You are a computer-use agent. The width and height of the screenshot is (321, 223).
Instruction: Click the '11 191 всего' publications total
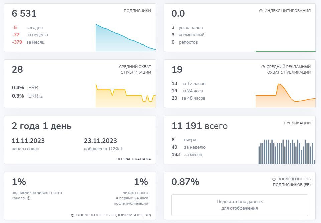(199, 126)
